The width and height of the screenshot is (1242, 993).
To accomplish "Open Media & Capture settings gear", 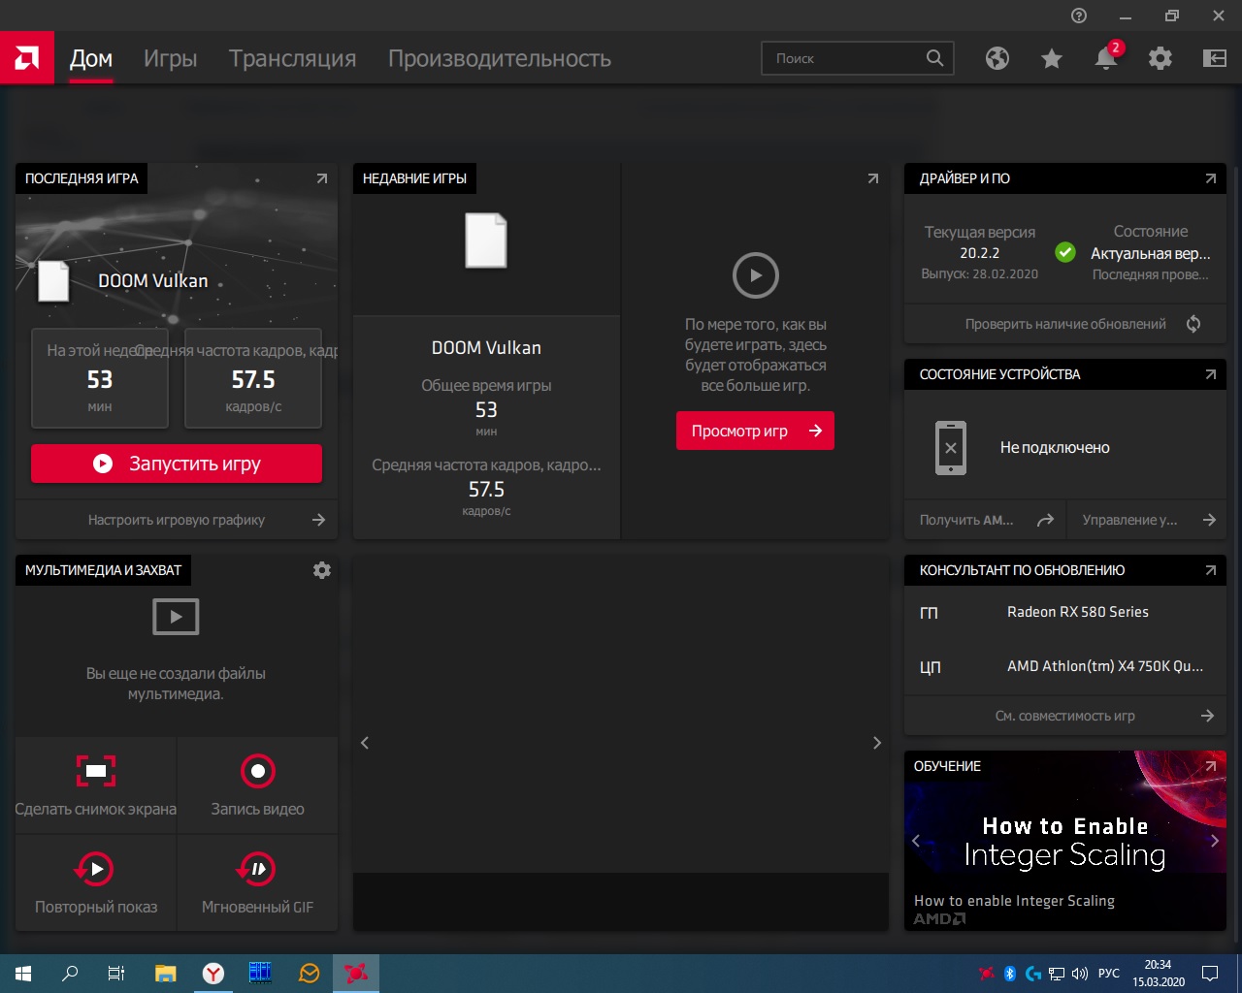I will (322, 570).
